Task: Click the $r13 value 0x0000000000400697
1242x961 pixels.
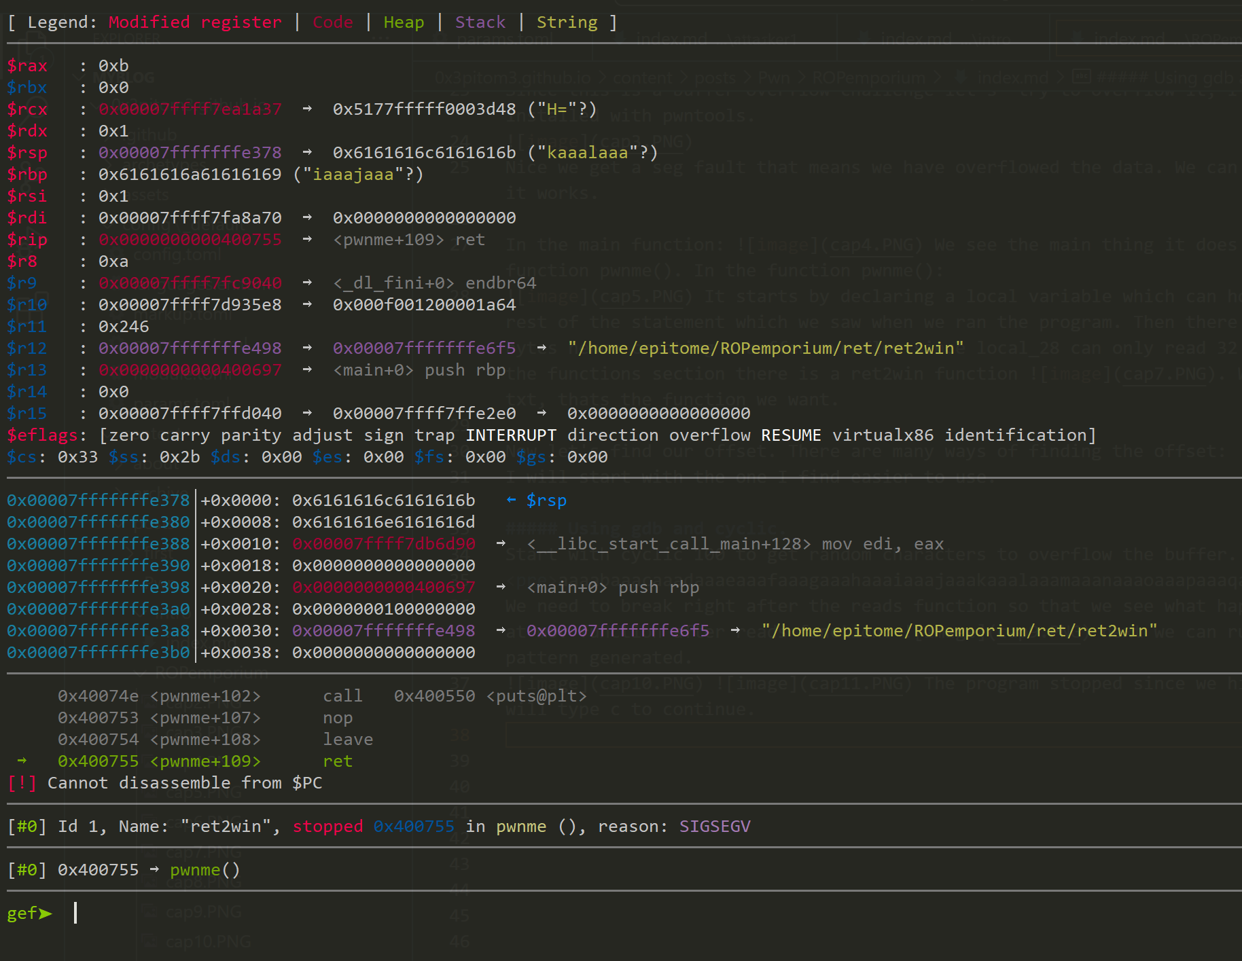Action: click(x=190, y=370)
